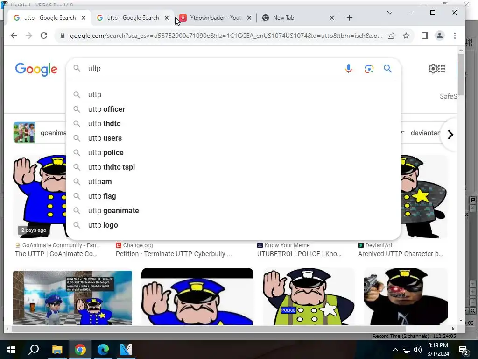Choose suggestion 'uttp police'
This screenshot has width=478, height=359.
tap(233, 153)
